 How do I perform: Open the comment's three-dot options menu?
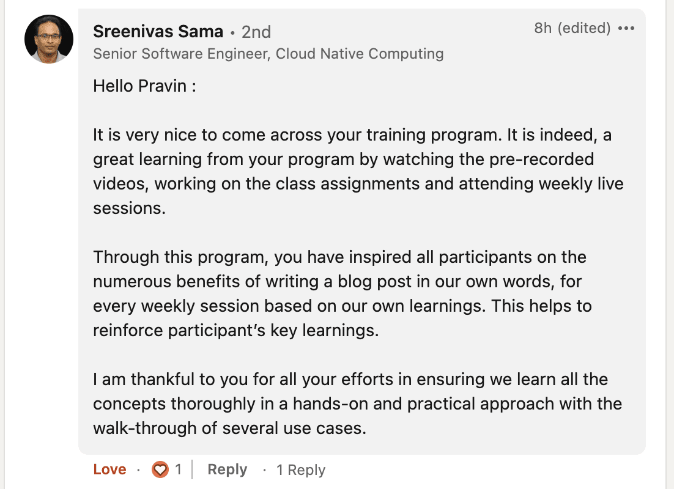[626, 29]
